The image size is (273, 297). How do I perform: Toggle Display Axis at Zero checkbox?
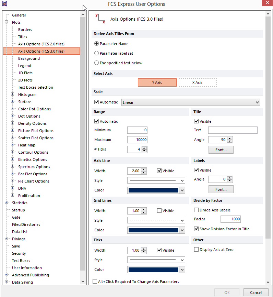coord(197,250)
